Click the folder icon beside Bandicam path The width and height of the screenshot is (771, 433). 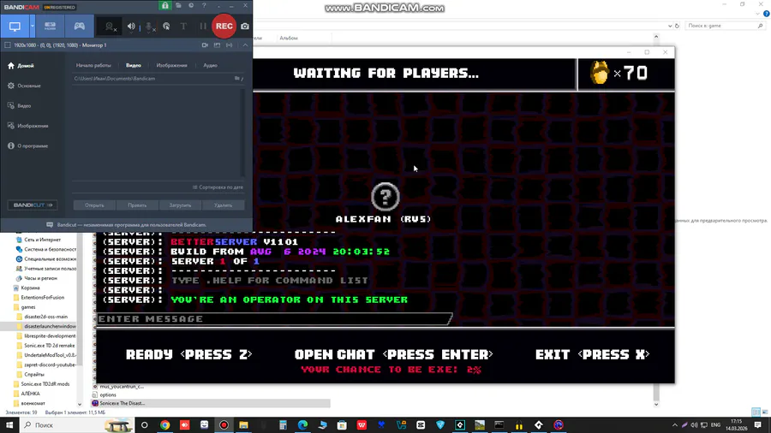click(237, 79)
